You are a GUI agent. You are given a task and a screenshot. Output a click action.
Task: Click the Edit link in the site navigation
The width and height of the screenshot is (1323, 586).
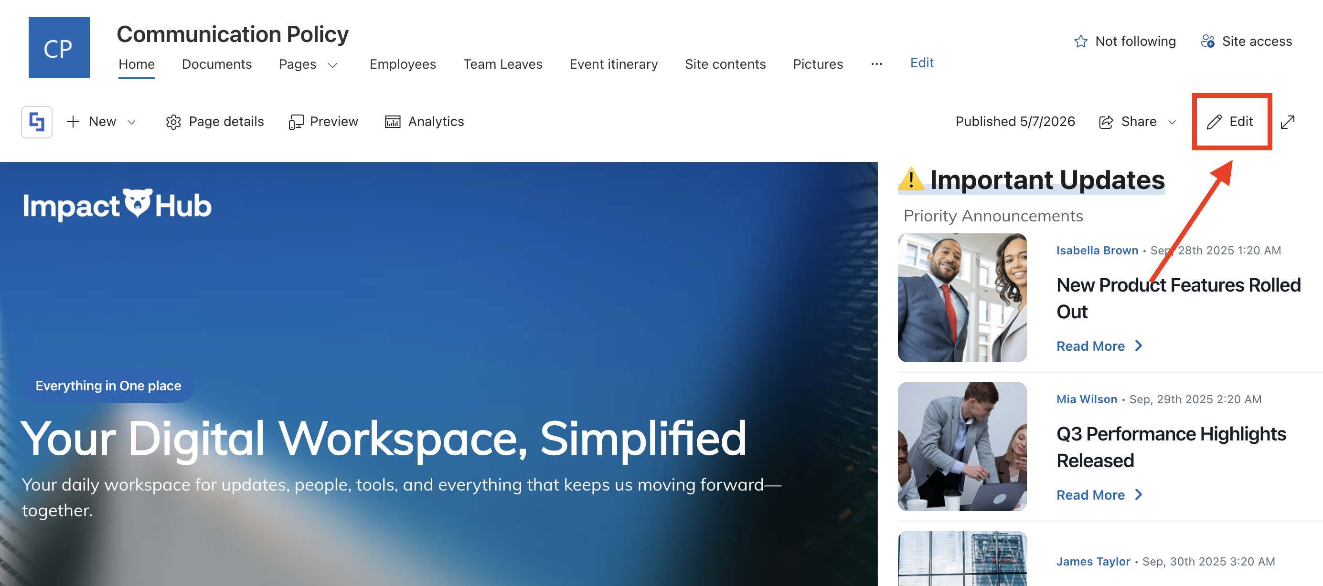pyautogui.click(x=922, y=63)
